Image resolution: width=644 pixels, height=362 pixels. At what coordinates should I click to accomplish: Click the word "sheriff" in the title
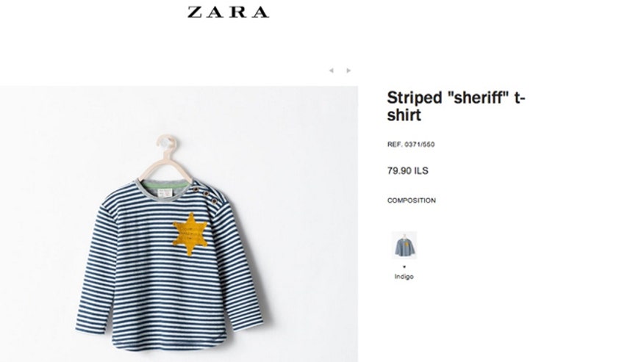tap(478, 98)
